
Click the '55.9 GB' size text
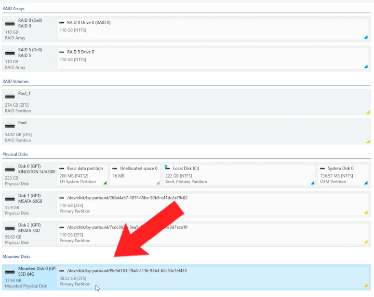point(12,207)
